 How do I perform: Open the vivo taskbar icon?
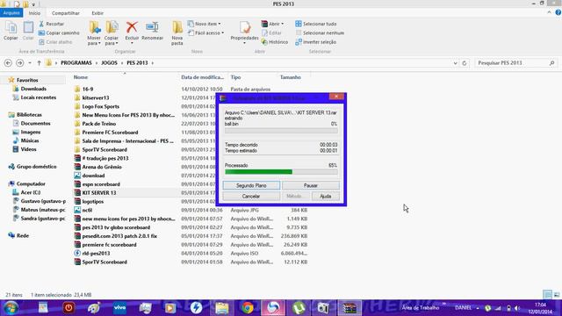coord(119,308)
